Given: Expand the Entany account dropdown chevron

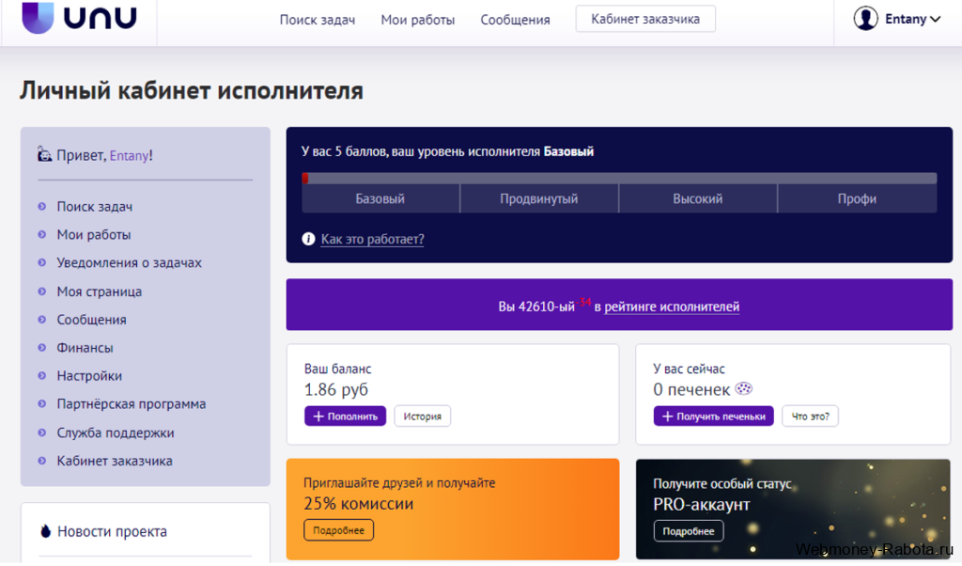Looking at the screenshot, I should 935,19.
